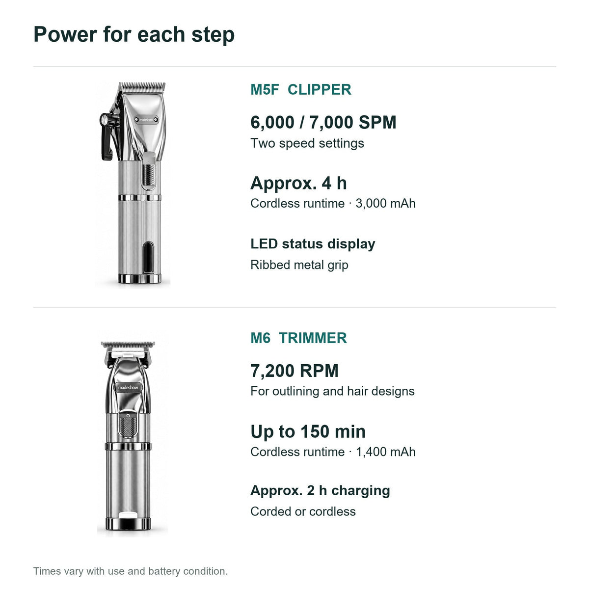
Task: Click 'Two speed settings' text
Action: 307,143
